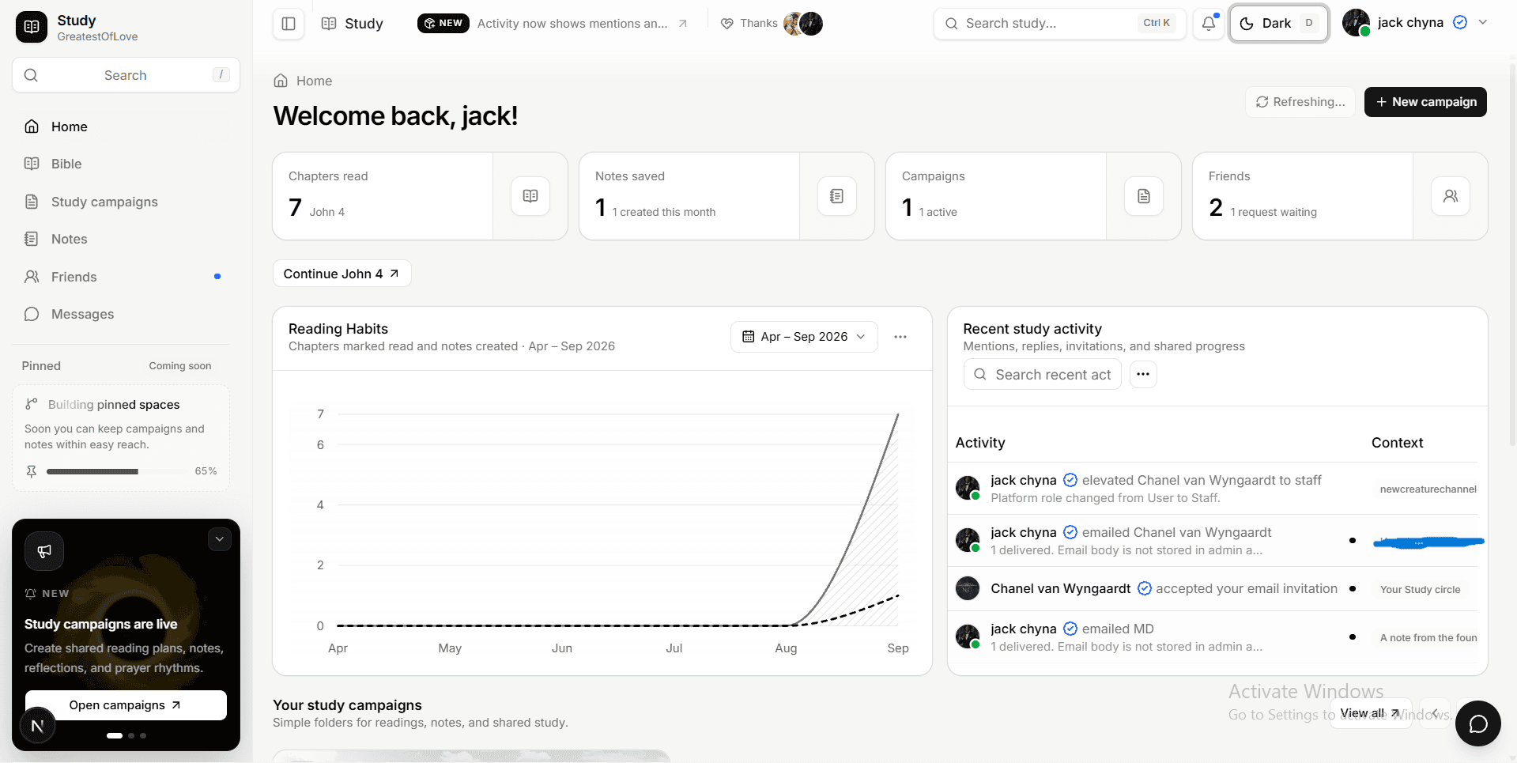Switch to Dark theme
1517x763 pixels.
pos(1278,24)
